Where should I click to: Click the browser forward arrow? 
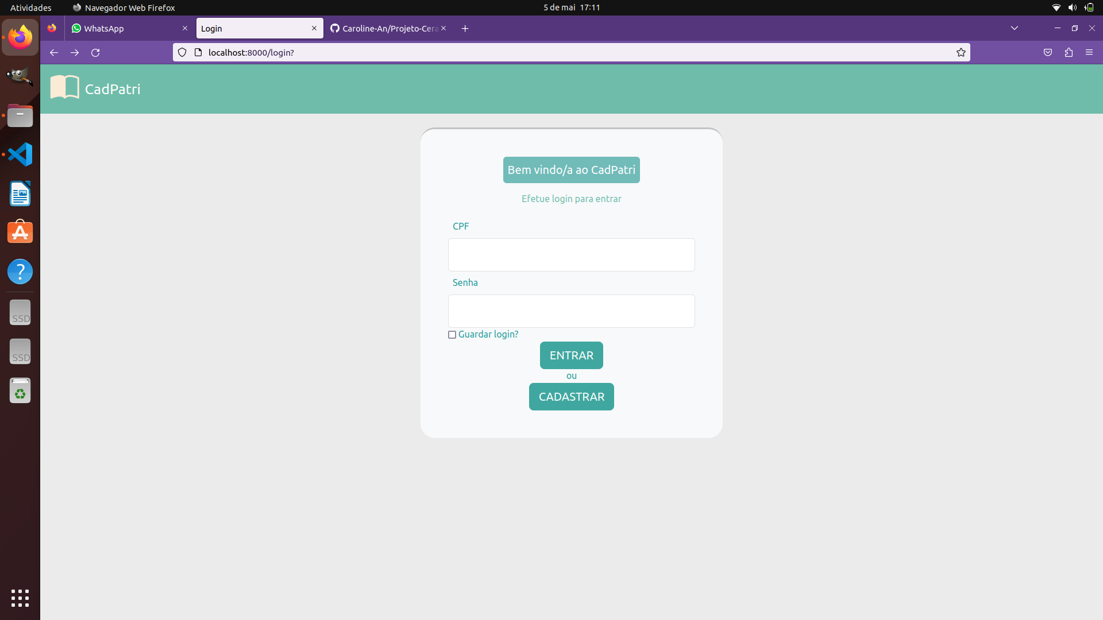(75, 52)
